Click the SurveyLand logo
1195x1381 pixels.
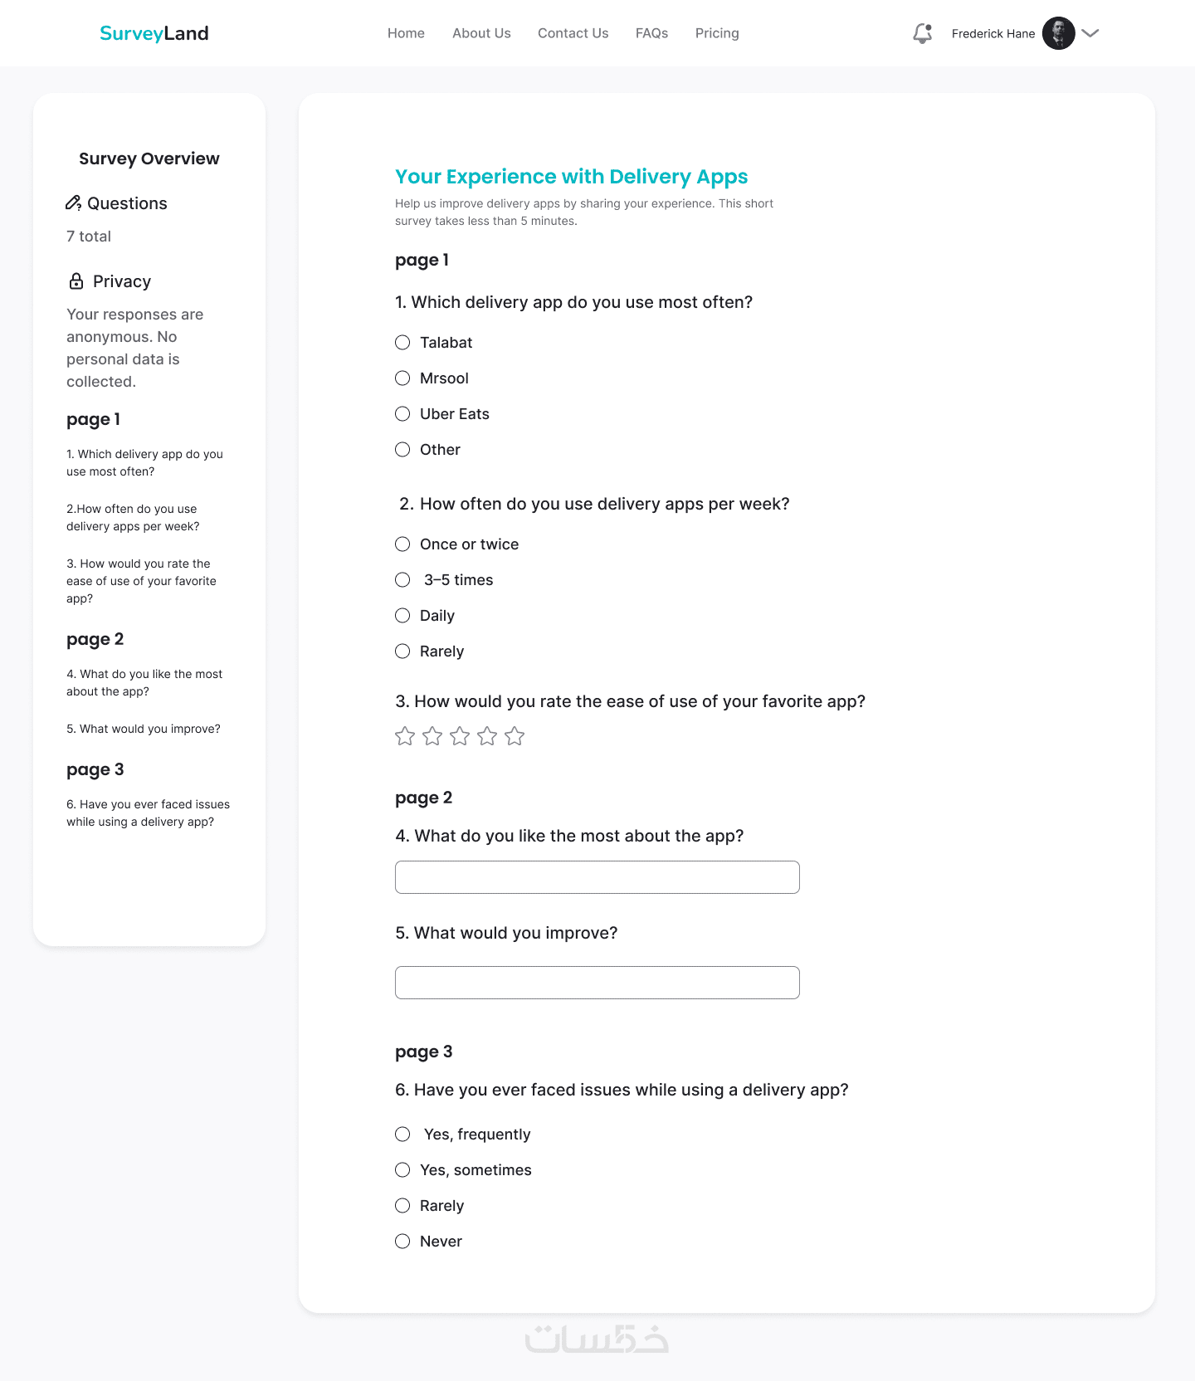[x=154, y=33]
